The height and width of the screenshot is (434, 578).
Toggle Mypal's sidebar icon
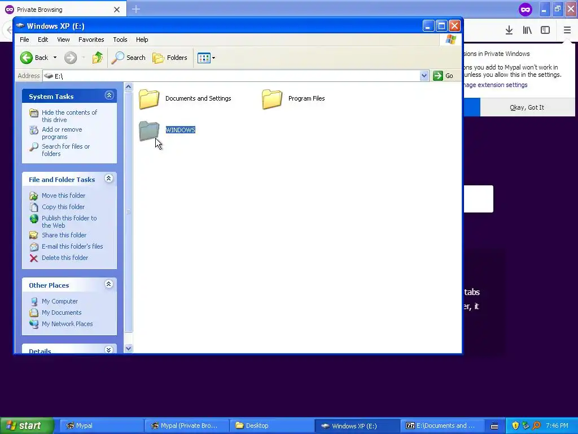pyautogui.click(x=545, y=31)
